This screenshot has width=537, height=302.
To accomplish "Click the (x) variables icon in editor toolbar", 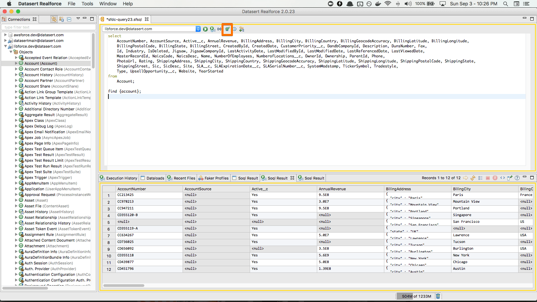I will coord(219,29).
